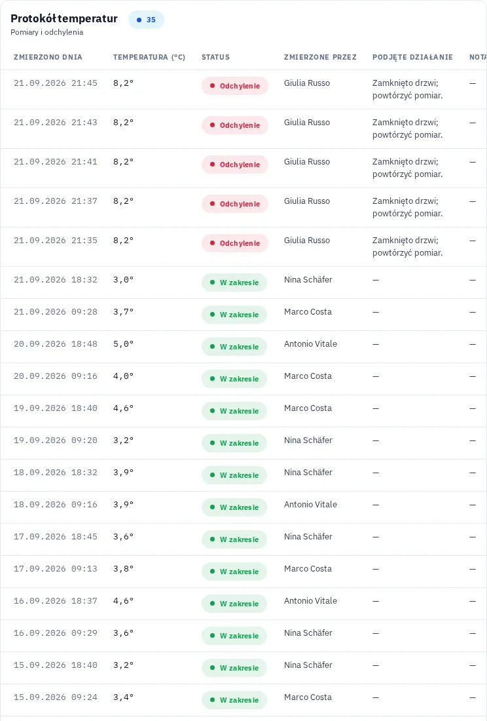
Task: Select the 19.09.2026 09:20 measurement row
Action: (x=243, y=443)
